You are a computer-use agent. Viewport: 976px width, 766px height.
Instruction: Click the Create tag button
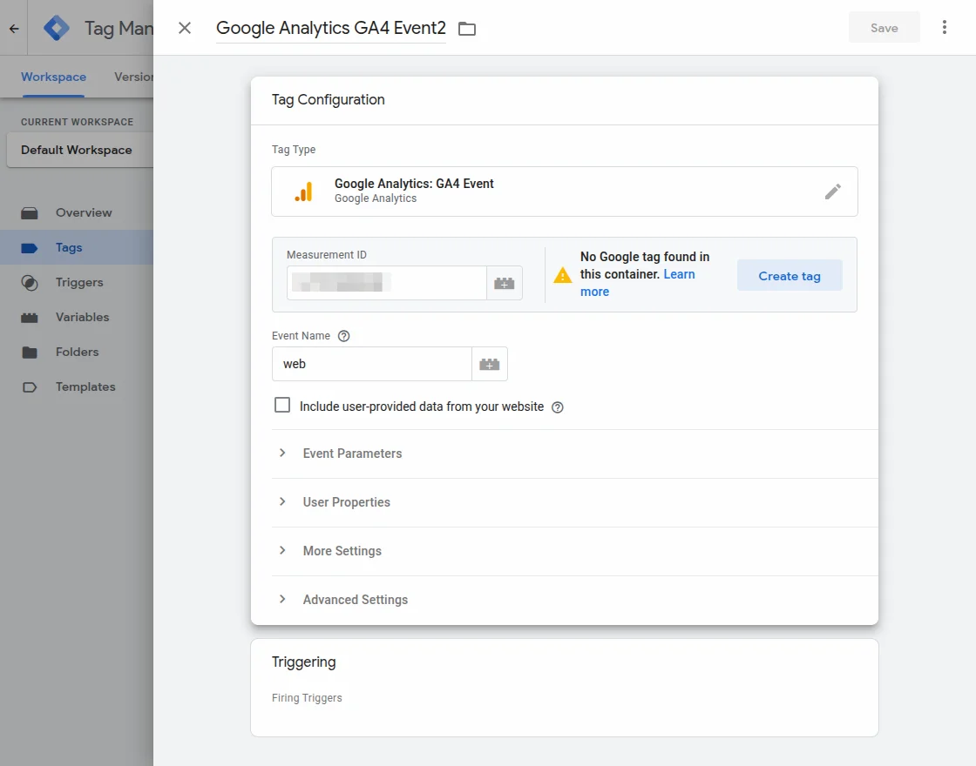tap(790, 276)
